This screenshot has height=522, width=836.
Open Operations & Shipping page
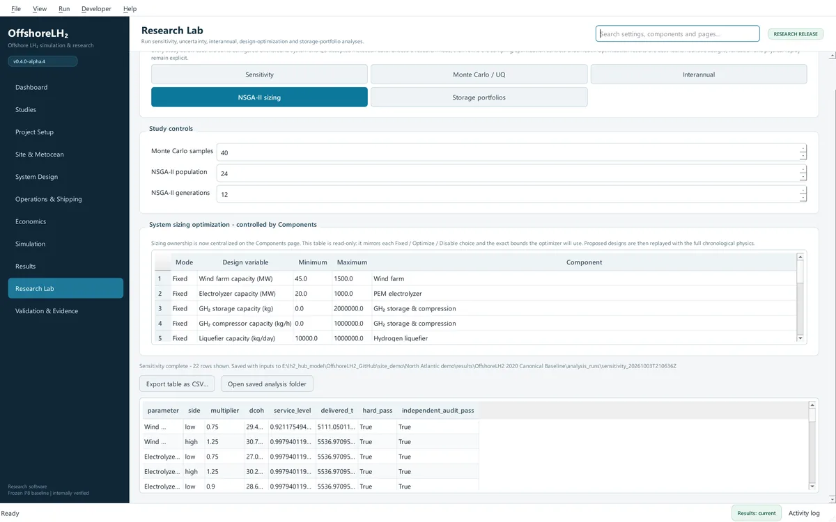click(x=65, y=199)
